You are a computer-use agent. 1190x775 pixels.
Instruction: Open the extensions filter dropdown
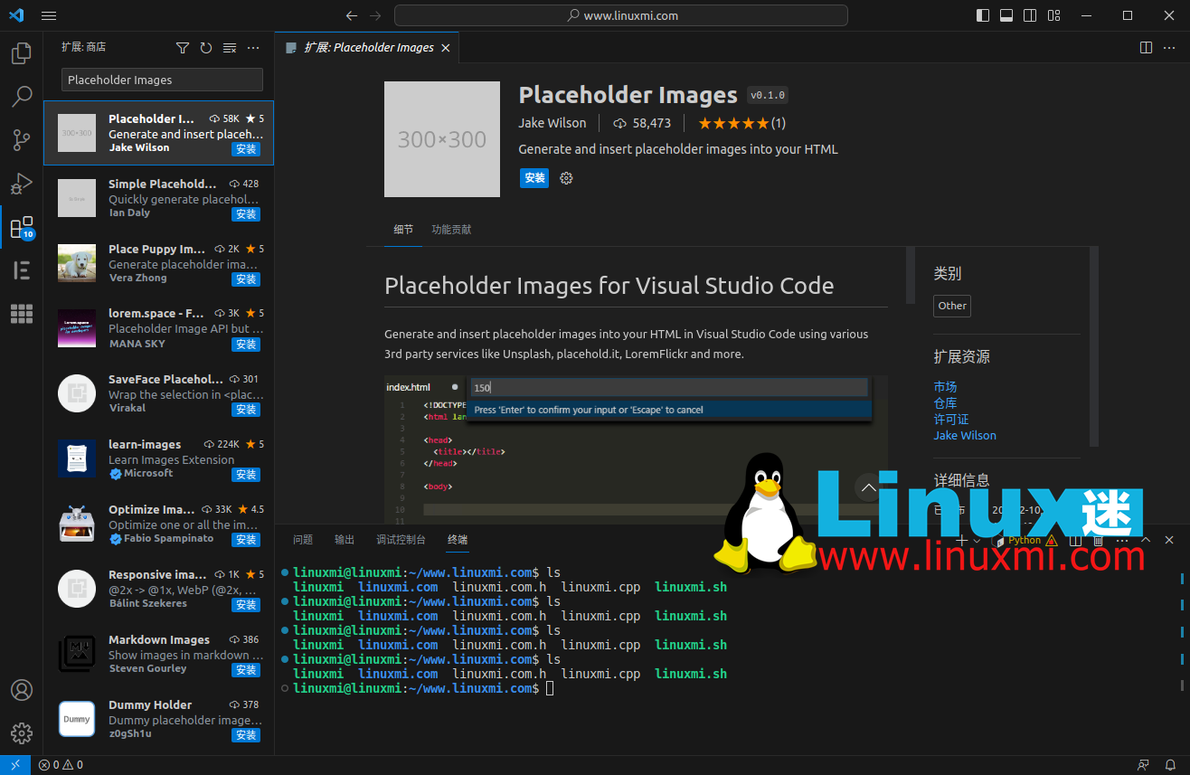(182, 48)
